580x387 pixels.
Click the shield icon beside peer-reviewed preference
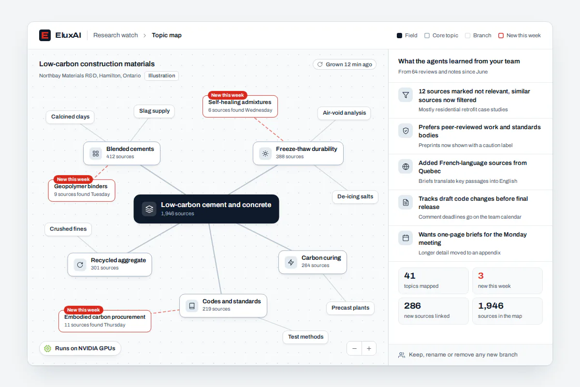coord(406,131)
